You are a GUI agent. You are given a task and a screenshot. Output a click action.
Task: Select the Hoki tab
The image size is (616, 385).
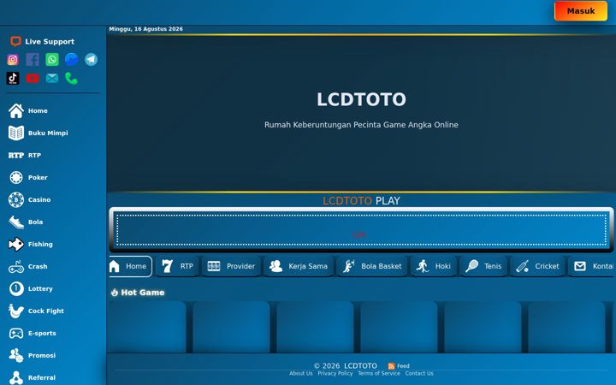(434, 266)
